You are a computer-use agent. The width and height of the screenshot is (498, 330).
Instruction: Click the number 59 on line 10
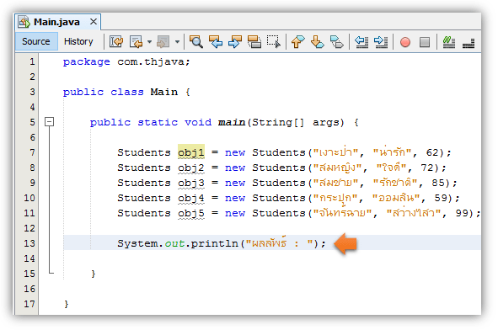(x=441, y=198)
